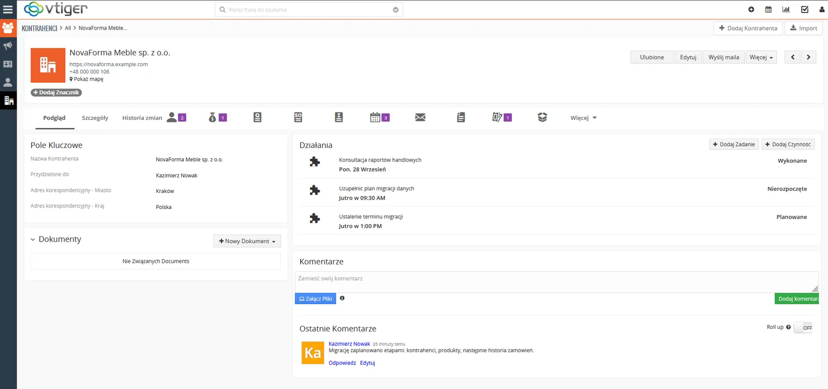Image resolution: width=828 pixels, height=389 pixels.
Task: Open activity Konsultacja raportów handlowych
Action: (380, 160)
